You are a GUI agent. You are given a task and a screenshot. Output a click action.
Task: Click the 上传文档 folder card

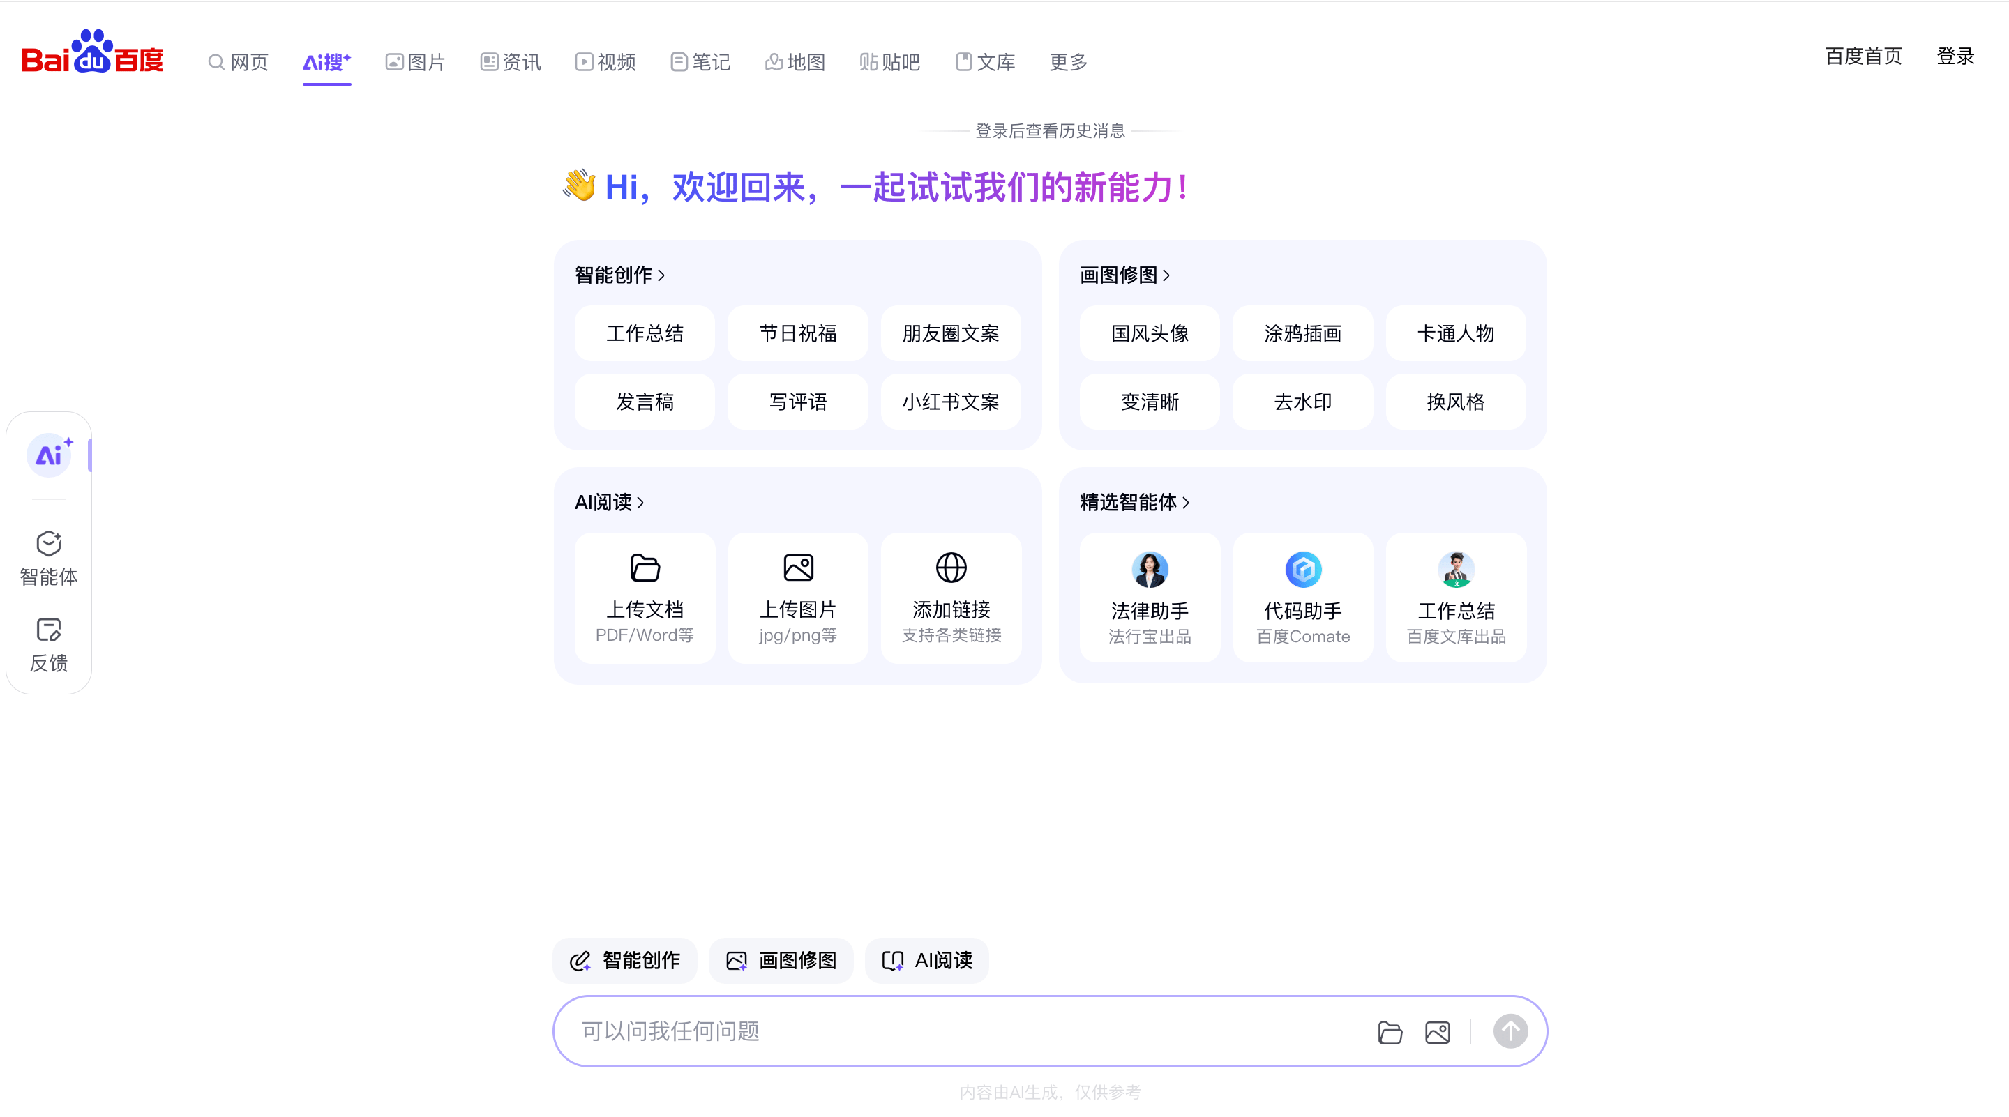tap(644, 598)
